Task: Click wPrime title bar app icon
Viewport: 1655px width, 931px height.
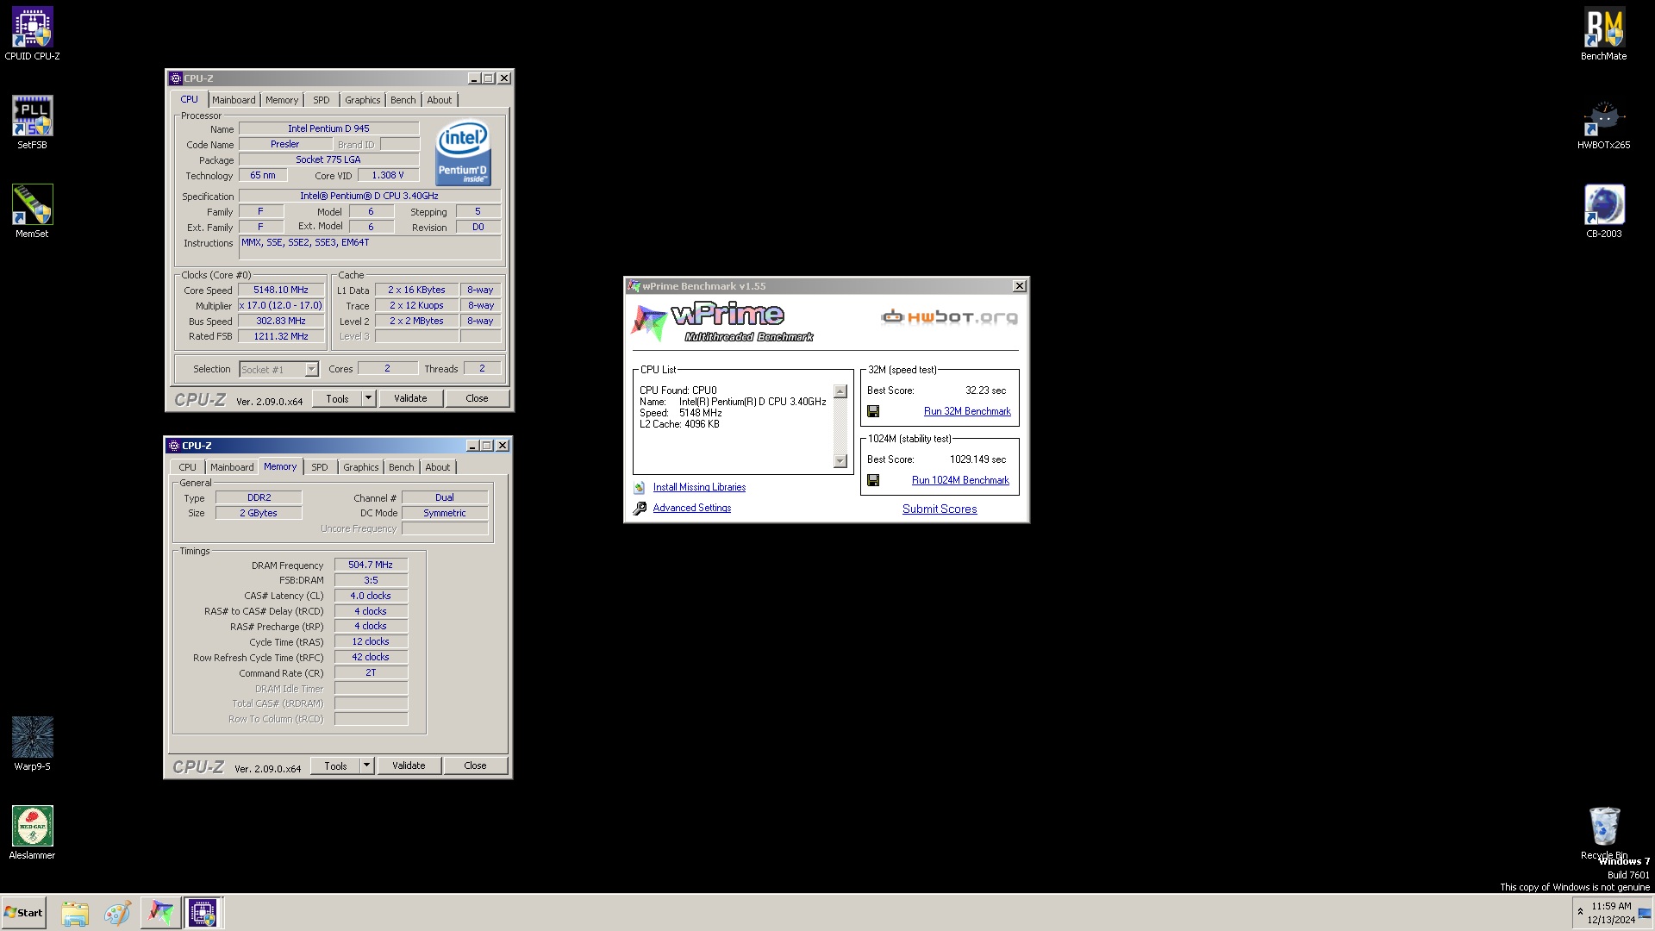Action: point(634,286)
